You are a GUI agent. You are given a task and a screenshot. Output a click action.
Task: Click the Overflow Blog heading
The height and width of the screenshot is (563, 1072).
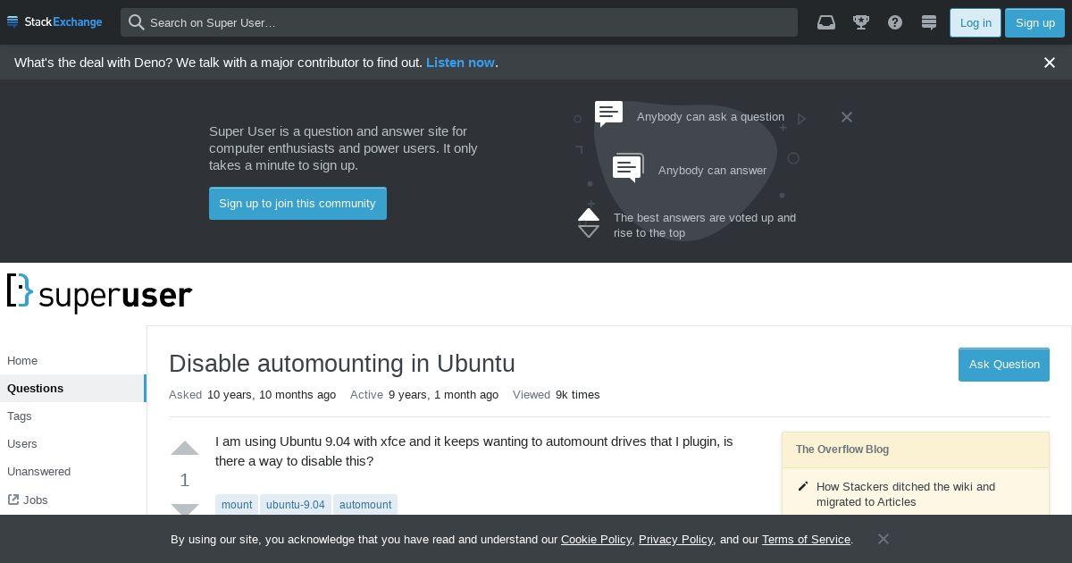[x=842, y=450]
